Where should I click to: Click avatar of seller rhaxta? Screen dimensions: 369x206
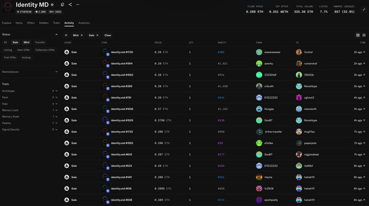click(x=259, y=177)
